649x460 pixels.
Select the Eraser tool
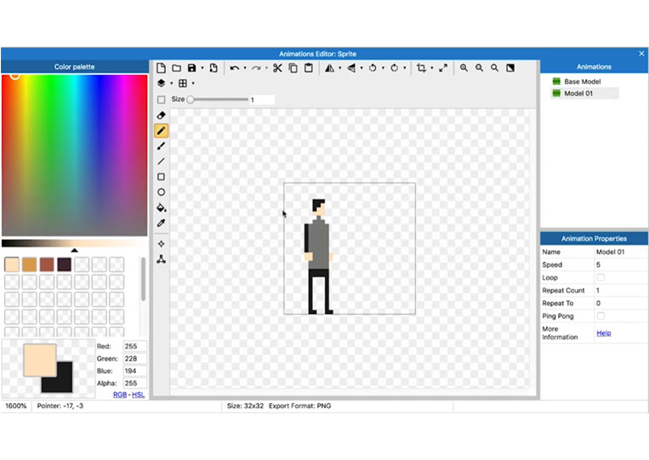pyautogui.click(x=162, y=116)
